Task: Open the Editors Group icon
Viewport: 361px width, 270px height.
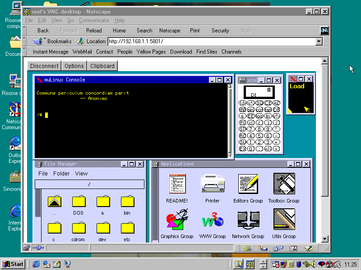Action: pos(248,184)
